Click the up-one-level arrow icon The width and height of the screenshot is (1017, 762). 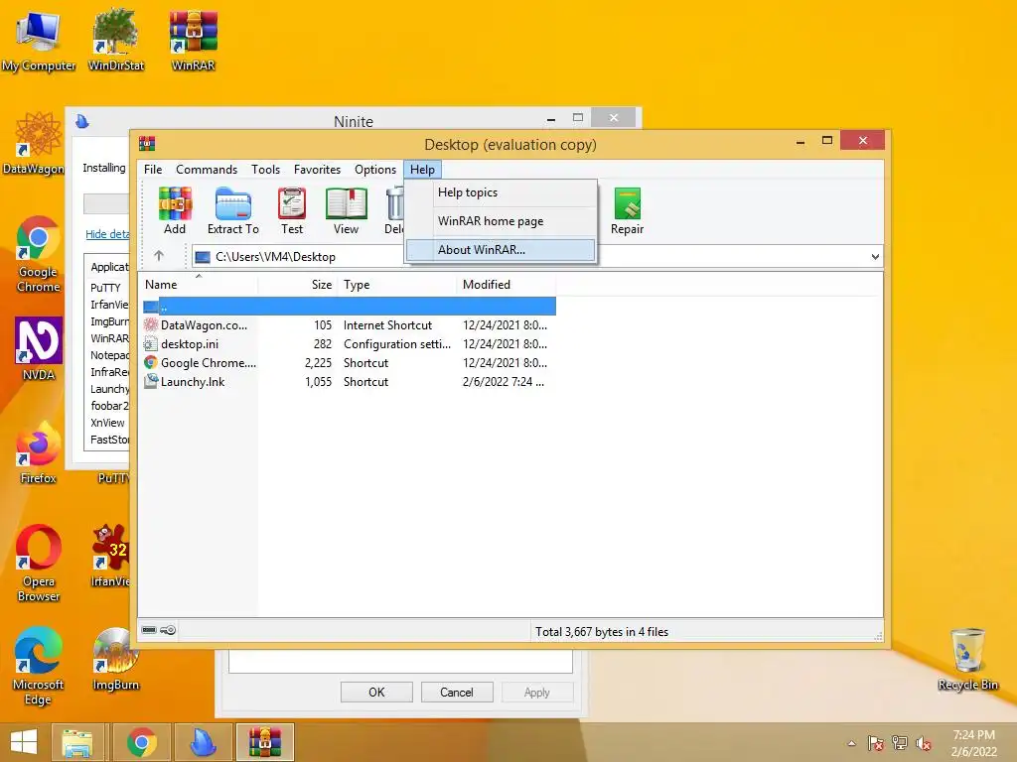coord(159,256)
